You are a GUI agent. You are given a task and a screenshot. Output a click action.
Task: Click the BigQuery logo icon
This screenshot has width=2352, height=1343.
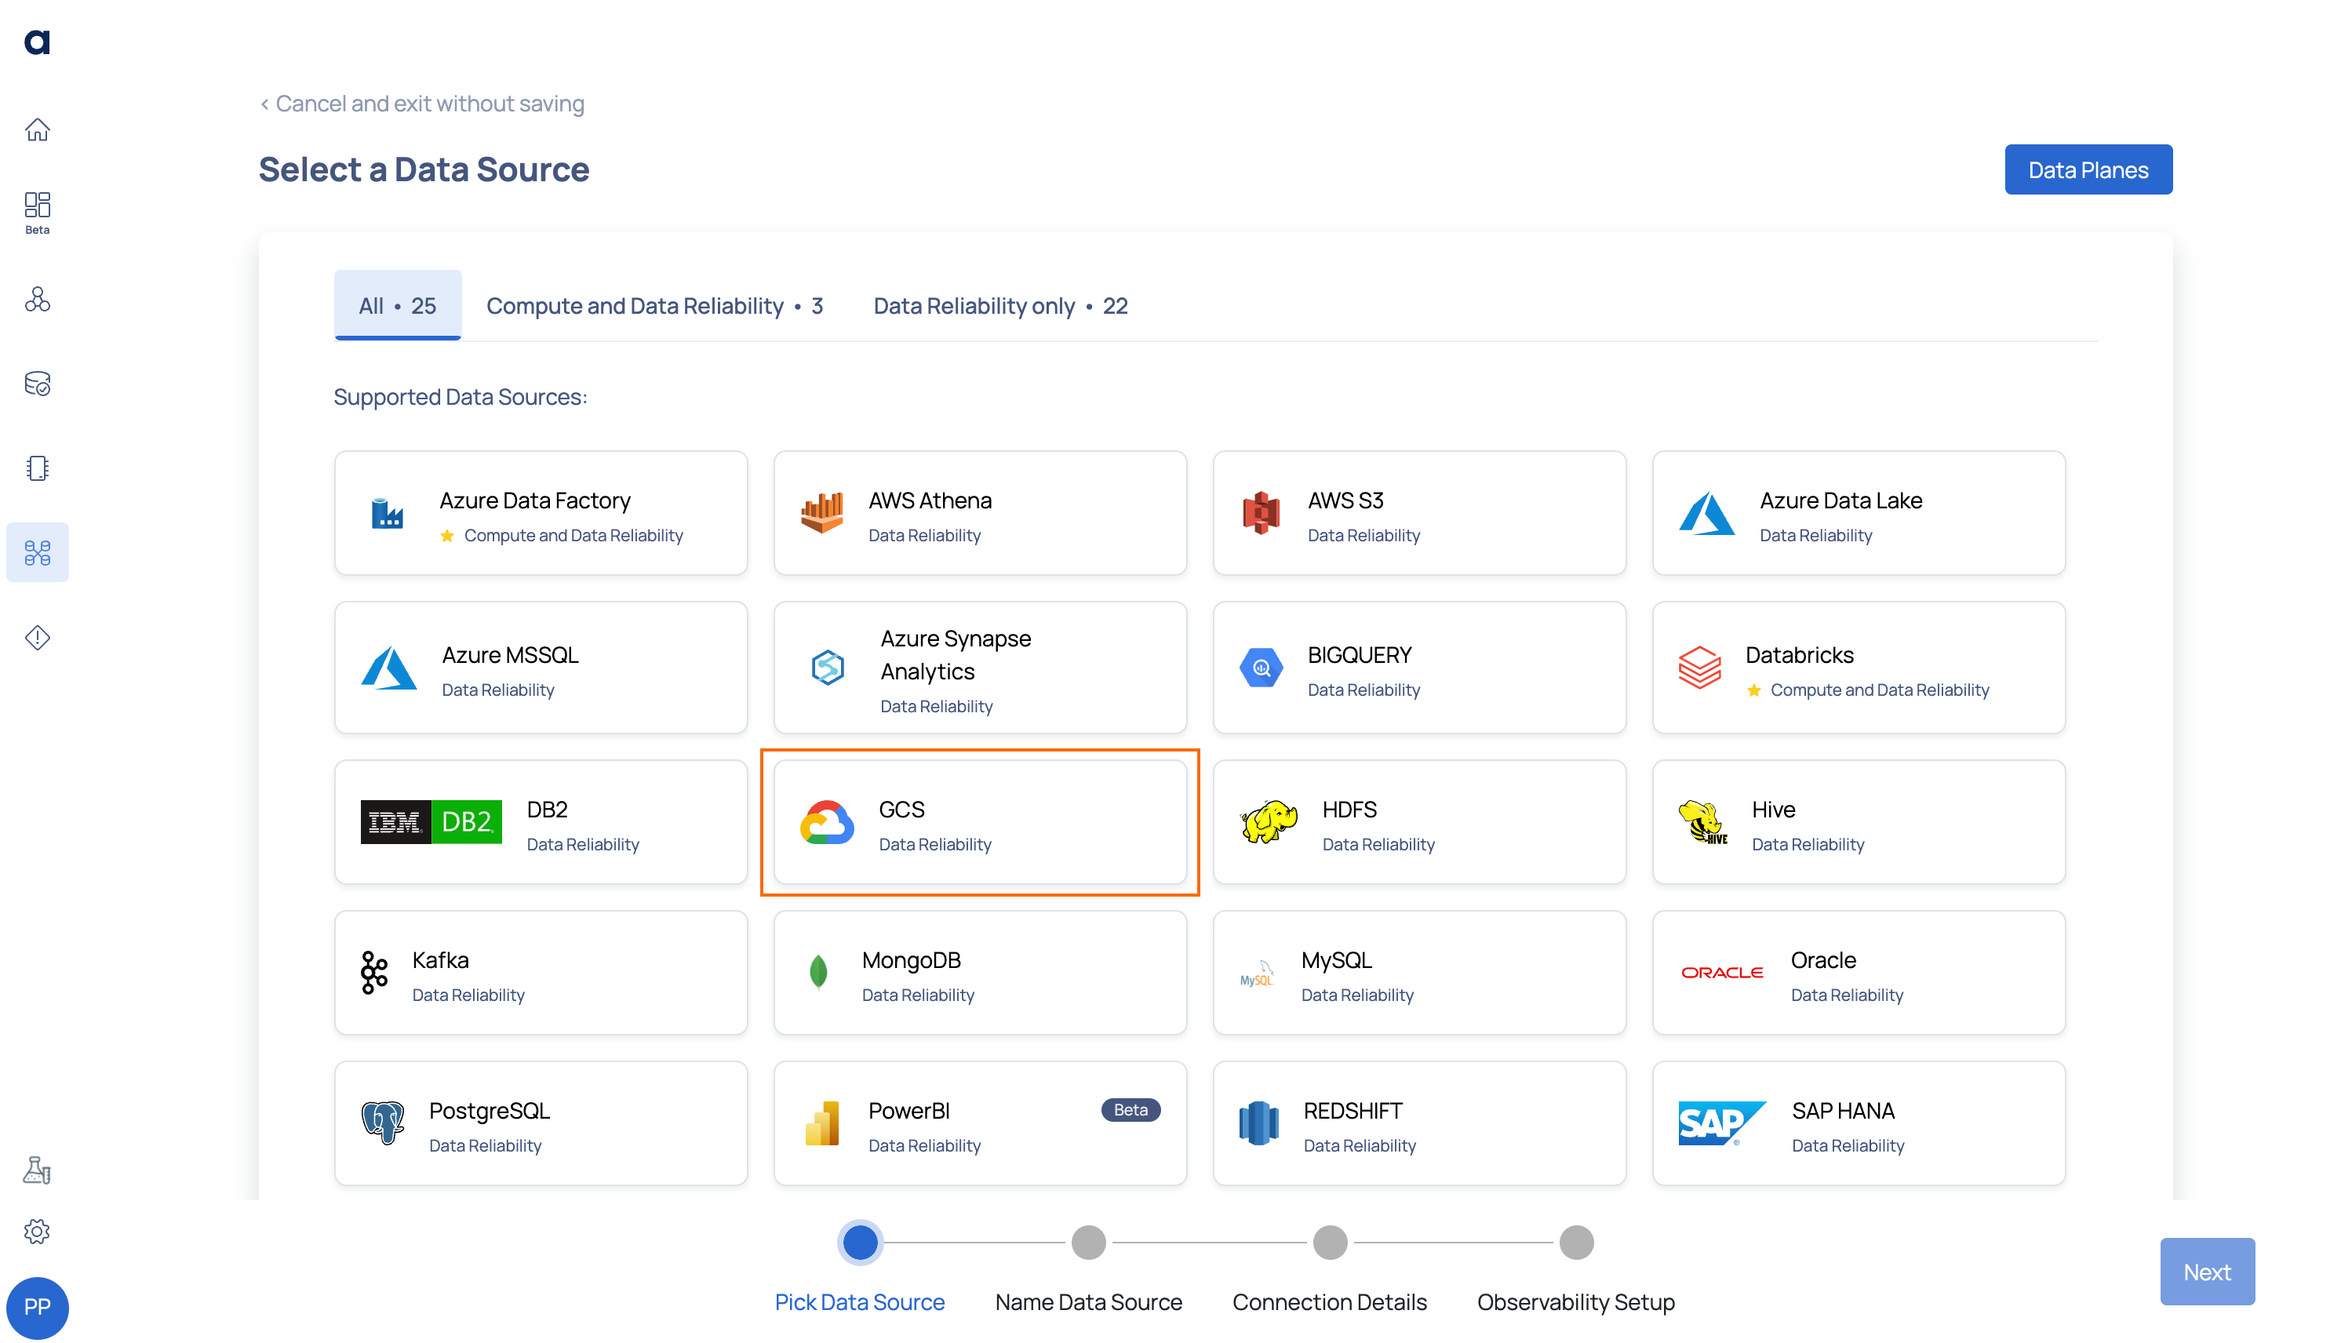tap(1261, 668)
